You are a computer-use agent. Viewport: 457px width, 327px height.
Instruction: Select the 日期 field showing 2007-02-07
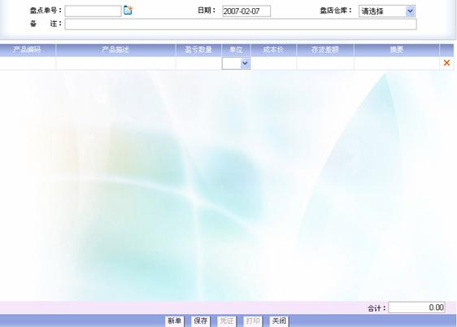(x=246, y=11)
